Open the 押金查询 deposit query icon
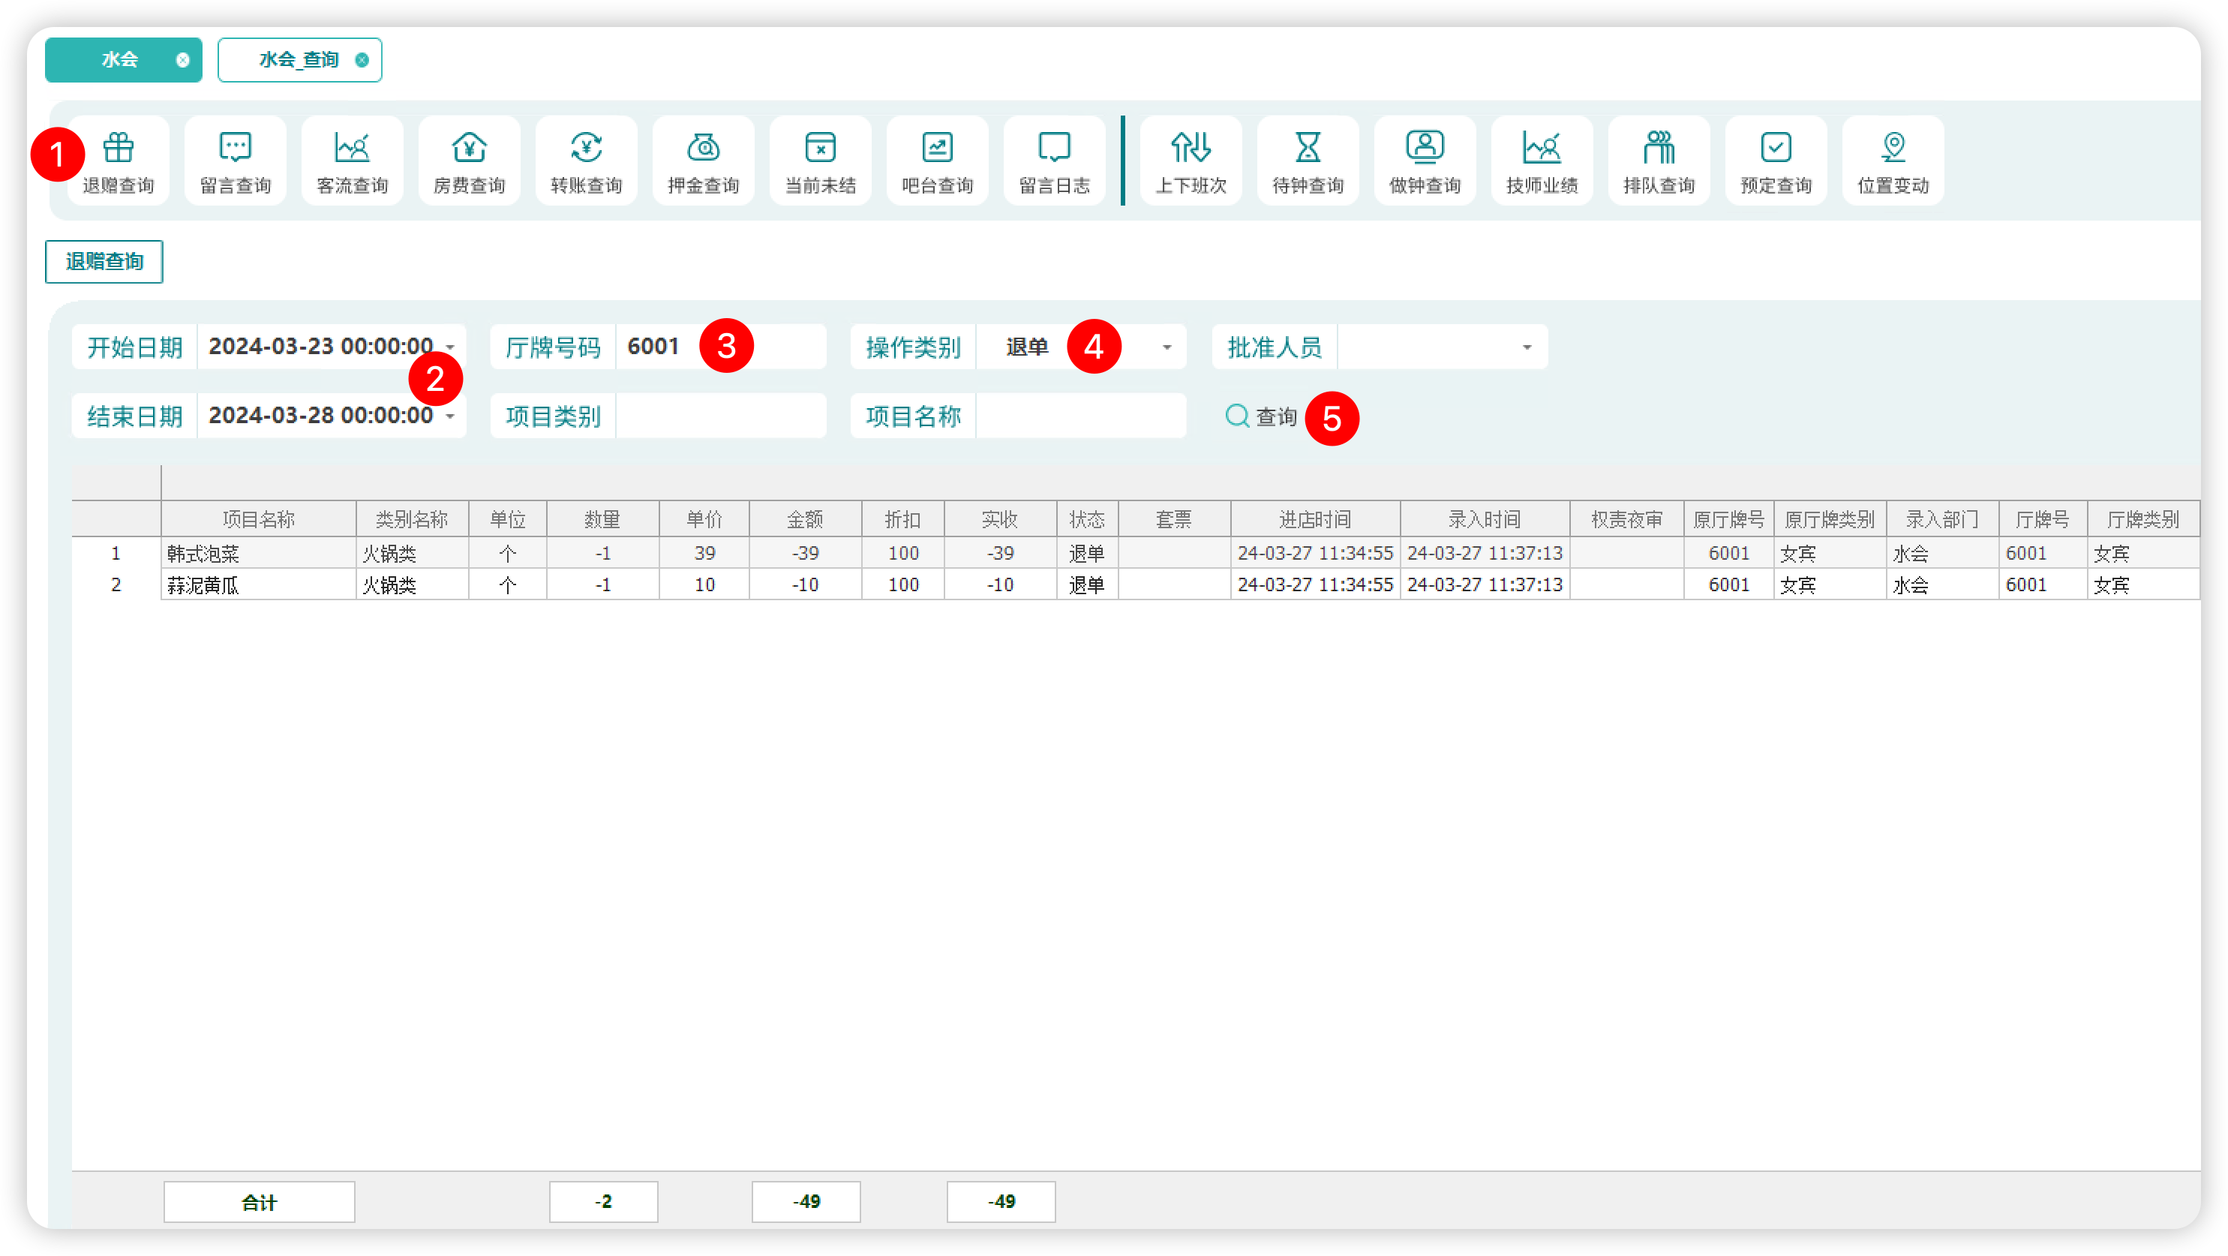 tap(703, 162)
